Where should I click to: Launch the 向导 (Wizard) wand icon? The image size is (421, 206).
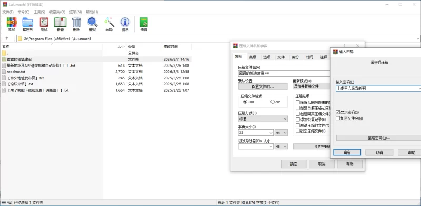(x=109, y=24)
